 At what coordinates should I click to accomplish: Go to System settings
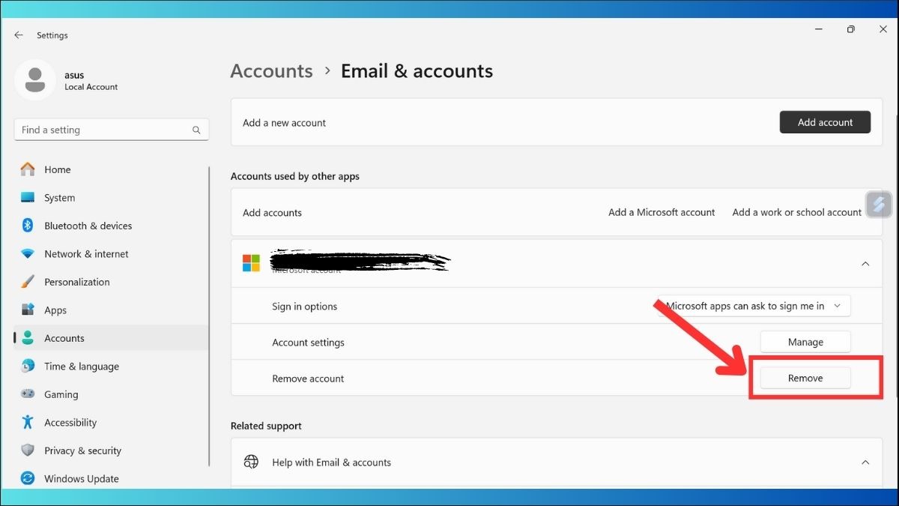pyautogui.click(x=112, y=198)
